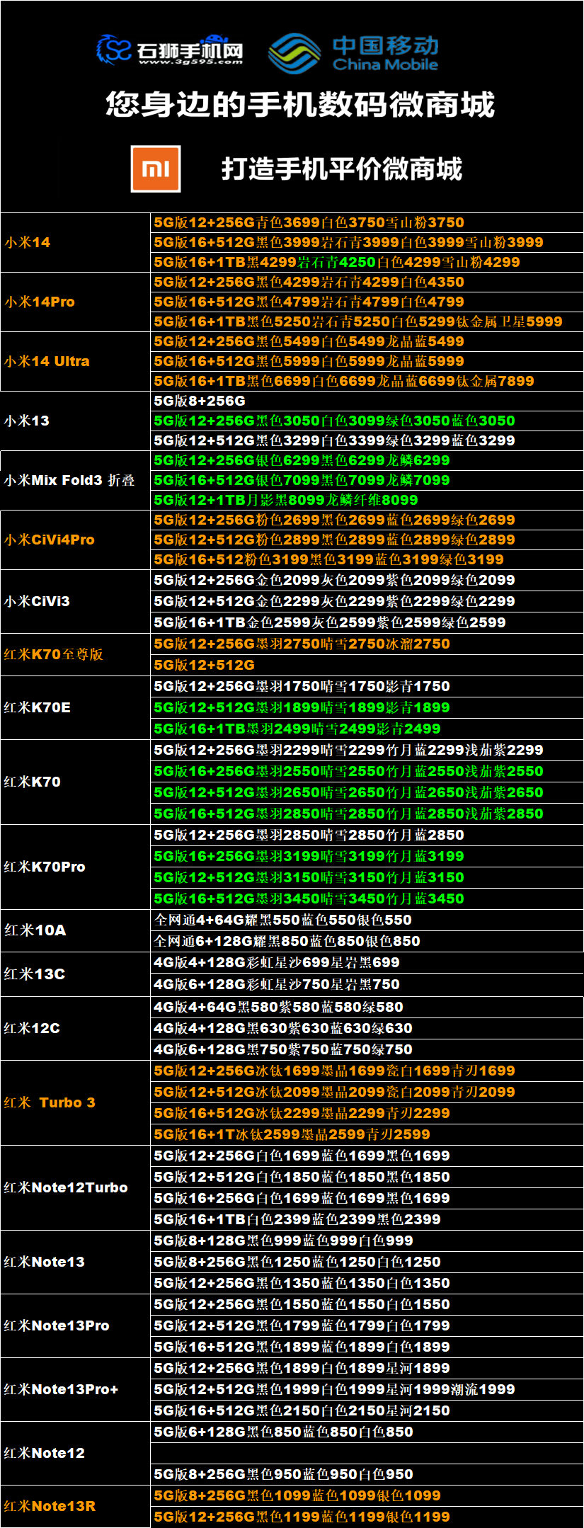The width and height of the screenshot is (584, 1528).
Task: Select row 4G版4+64G黑580紫580蓝580绿580
Action: tap(367, 1007)
